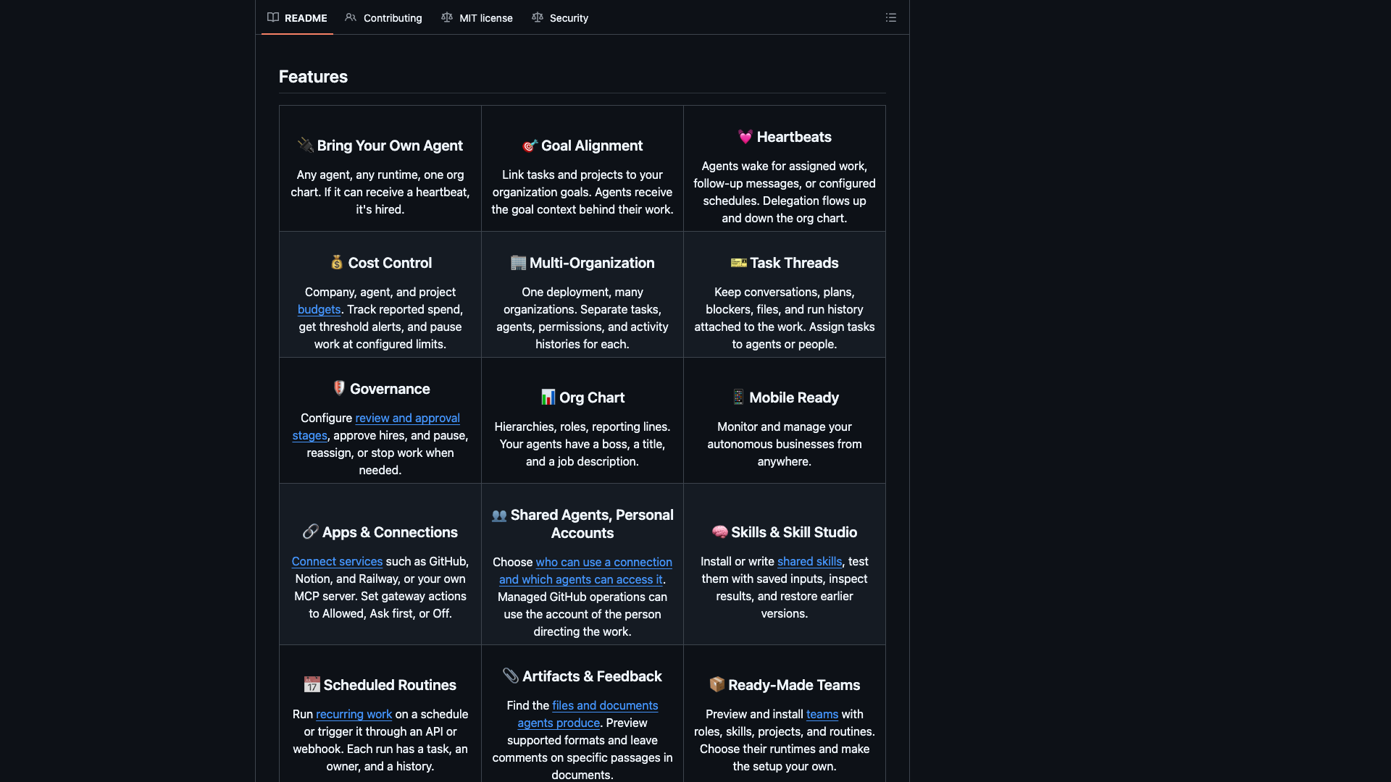Follow the budgets link
1391x782 pixels.
pyautogui.click(x=319, y=309)
